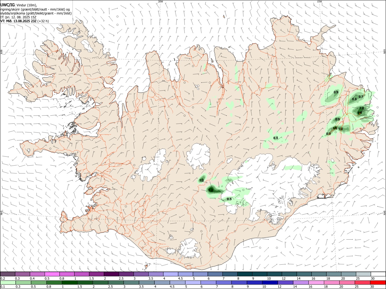This screenshot has height=289, width=386.
Task: Pick the pale grey swatch between 25 and 30 in snow scale
Action: (363, 274)
